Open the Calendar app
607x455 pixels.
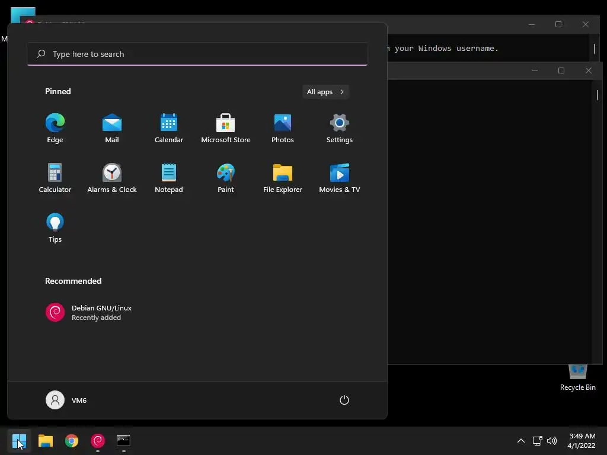pyautogui.click(x=169, y=129)
